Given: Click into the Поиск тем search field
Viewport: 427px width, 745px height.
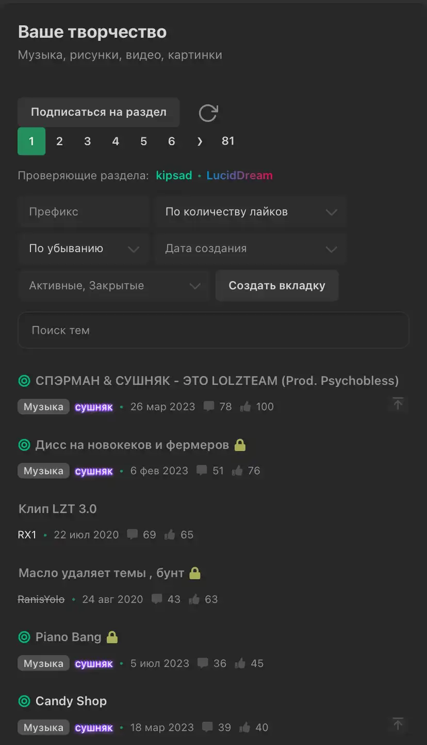Looking at the screenshot, I should pyautogui.click(x=213, y=330).
